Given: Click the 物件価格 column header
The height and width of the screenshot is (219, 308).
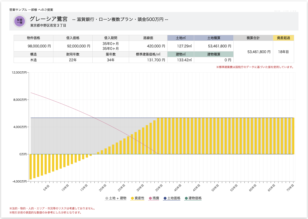Looking at the screenshot, I should (33, 38).
